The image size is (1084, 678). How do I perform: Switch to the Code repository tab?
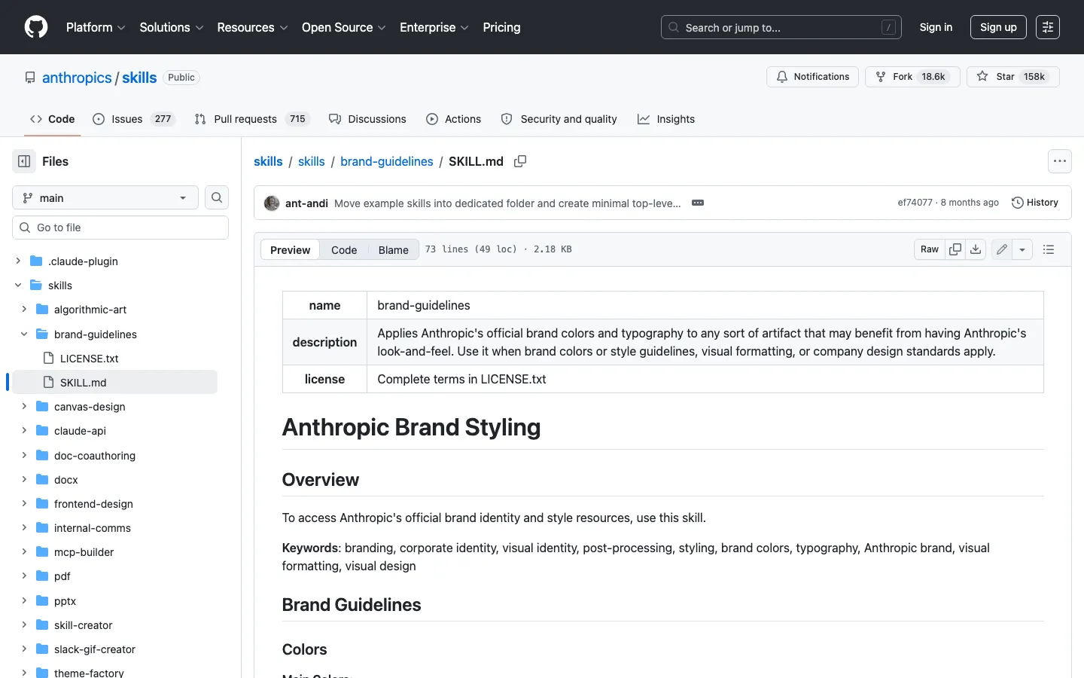click(x=52, y=119)
